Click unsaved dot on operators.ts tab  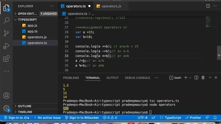point(89,6)
